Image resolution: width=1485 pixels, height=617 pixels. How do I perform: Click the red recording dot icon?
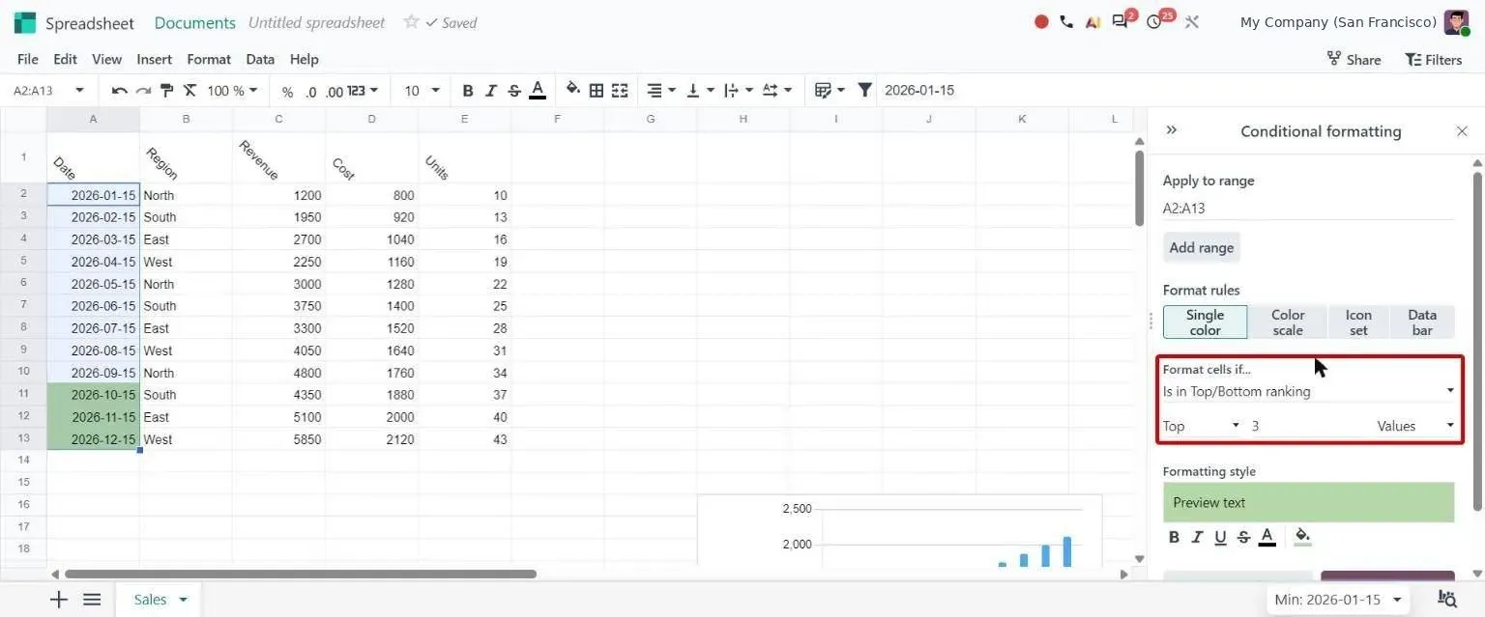click(x=1041, y=21)
